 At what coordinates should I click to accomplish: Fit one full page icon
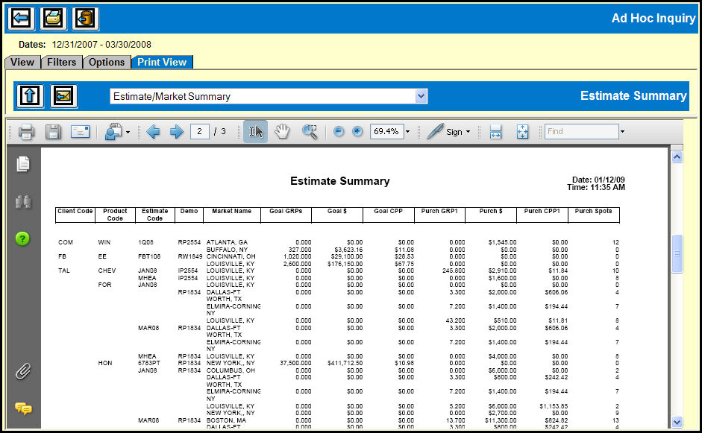[x=522, y=131]
